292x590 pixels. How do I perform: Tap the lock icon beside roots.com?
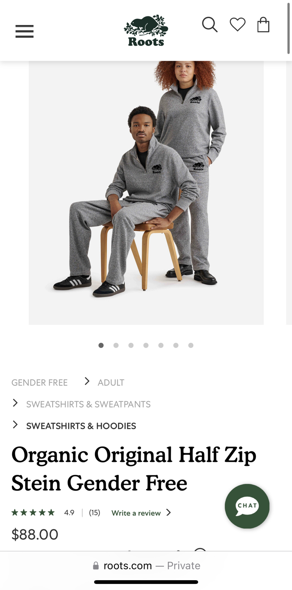pos(96,566)
